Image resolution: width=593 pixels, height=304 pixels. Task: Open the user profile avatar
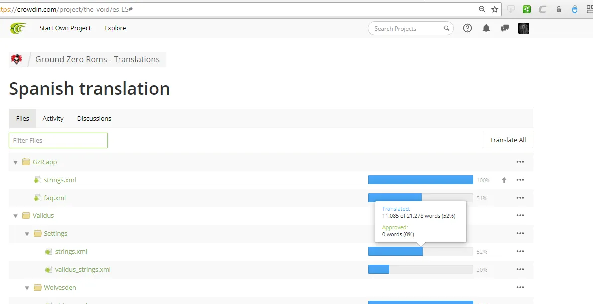(523, 28)
